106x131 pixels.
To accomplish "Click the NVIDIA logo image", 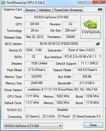I will 91,27.
